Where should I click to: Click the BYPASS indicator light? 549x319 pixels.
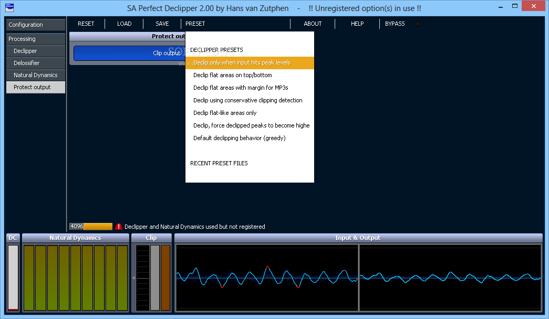pos(418,24)
